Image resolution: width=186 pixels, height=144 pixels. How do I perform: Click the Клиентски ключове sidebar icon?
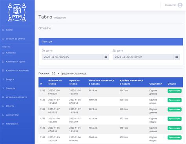coord(3,71)
